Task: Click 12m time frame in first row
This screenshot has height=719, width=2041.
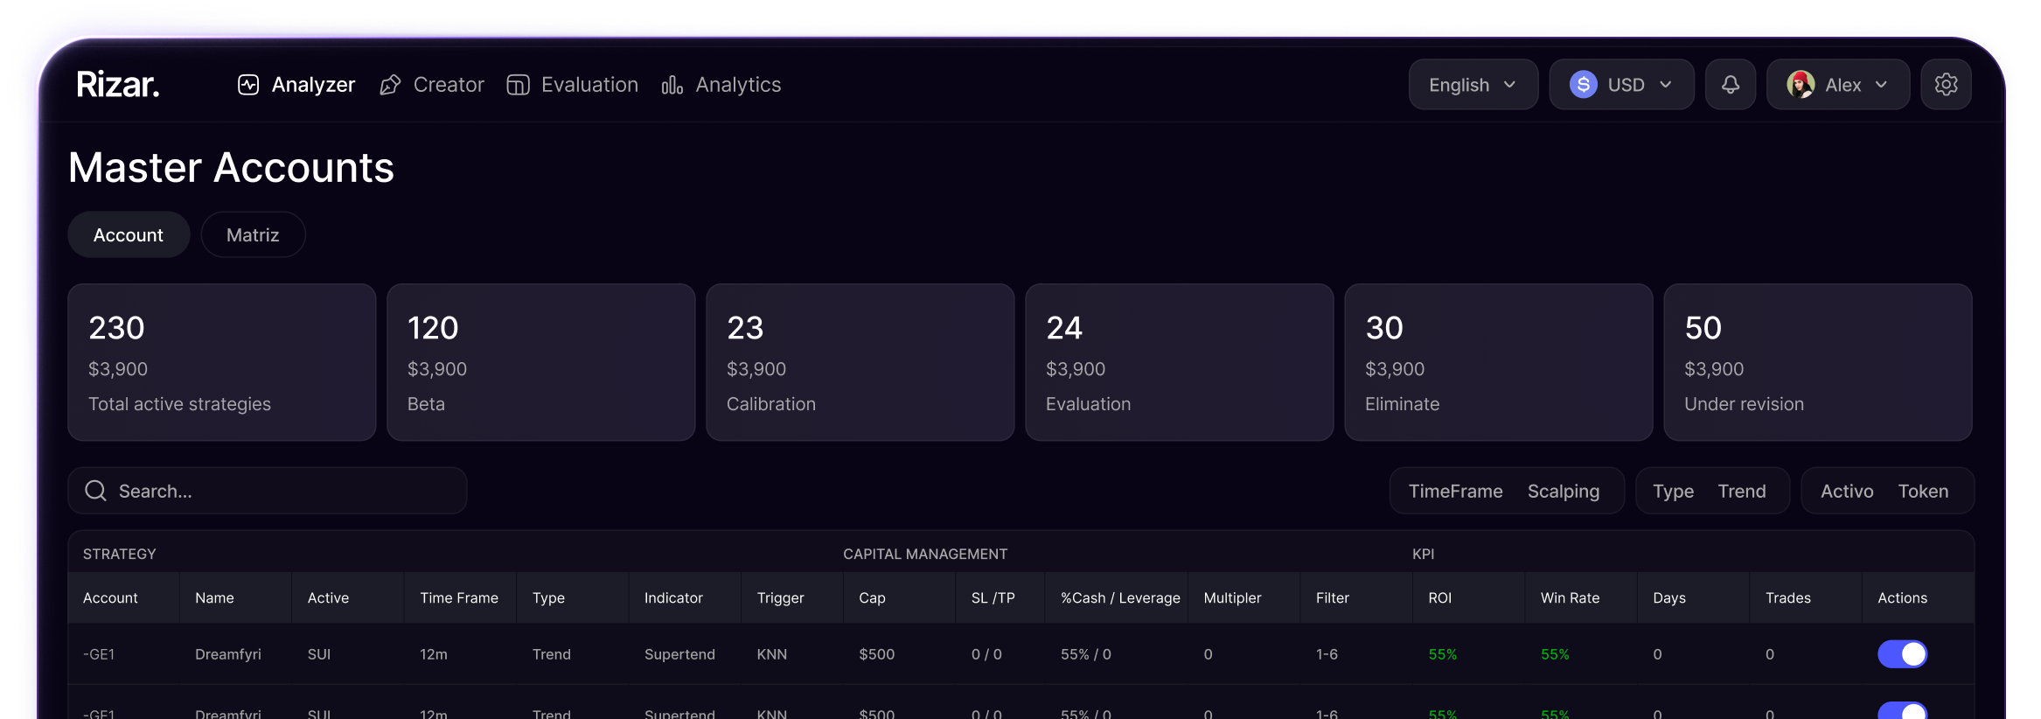Action: pyautogui.click(x=434, y=654)
